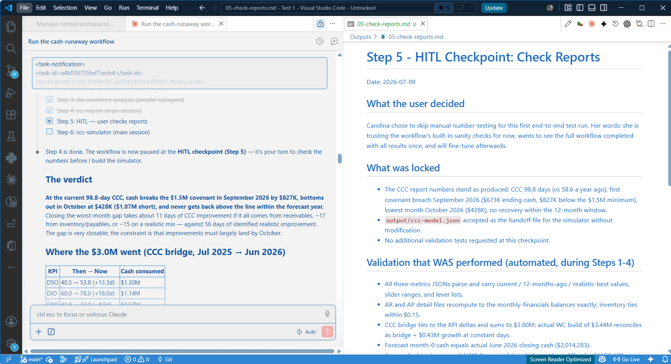671x364 pixels.
Task: Open more actions ellipsis in editor toolbar
Action: (x=663, y=24)
